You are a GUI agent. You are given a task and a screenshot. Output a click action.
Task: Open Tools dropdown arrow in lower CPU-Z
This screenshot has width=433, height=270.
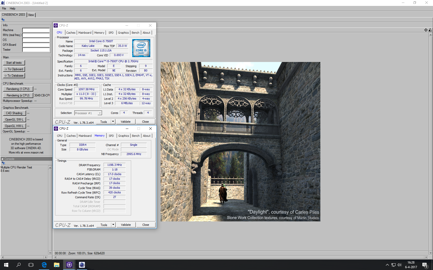[x=113, y=225]
